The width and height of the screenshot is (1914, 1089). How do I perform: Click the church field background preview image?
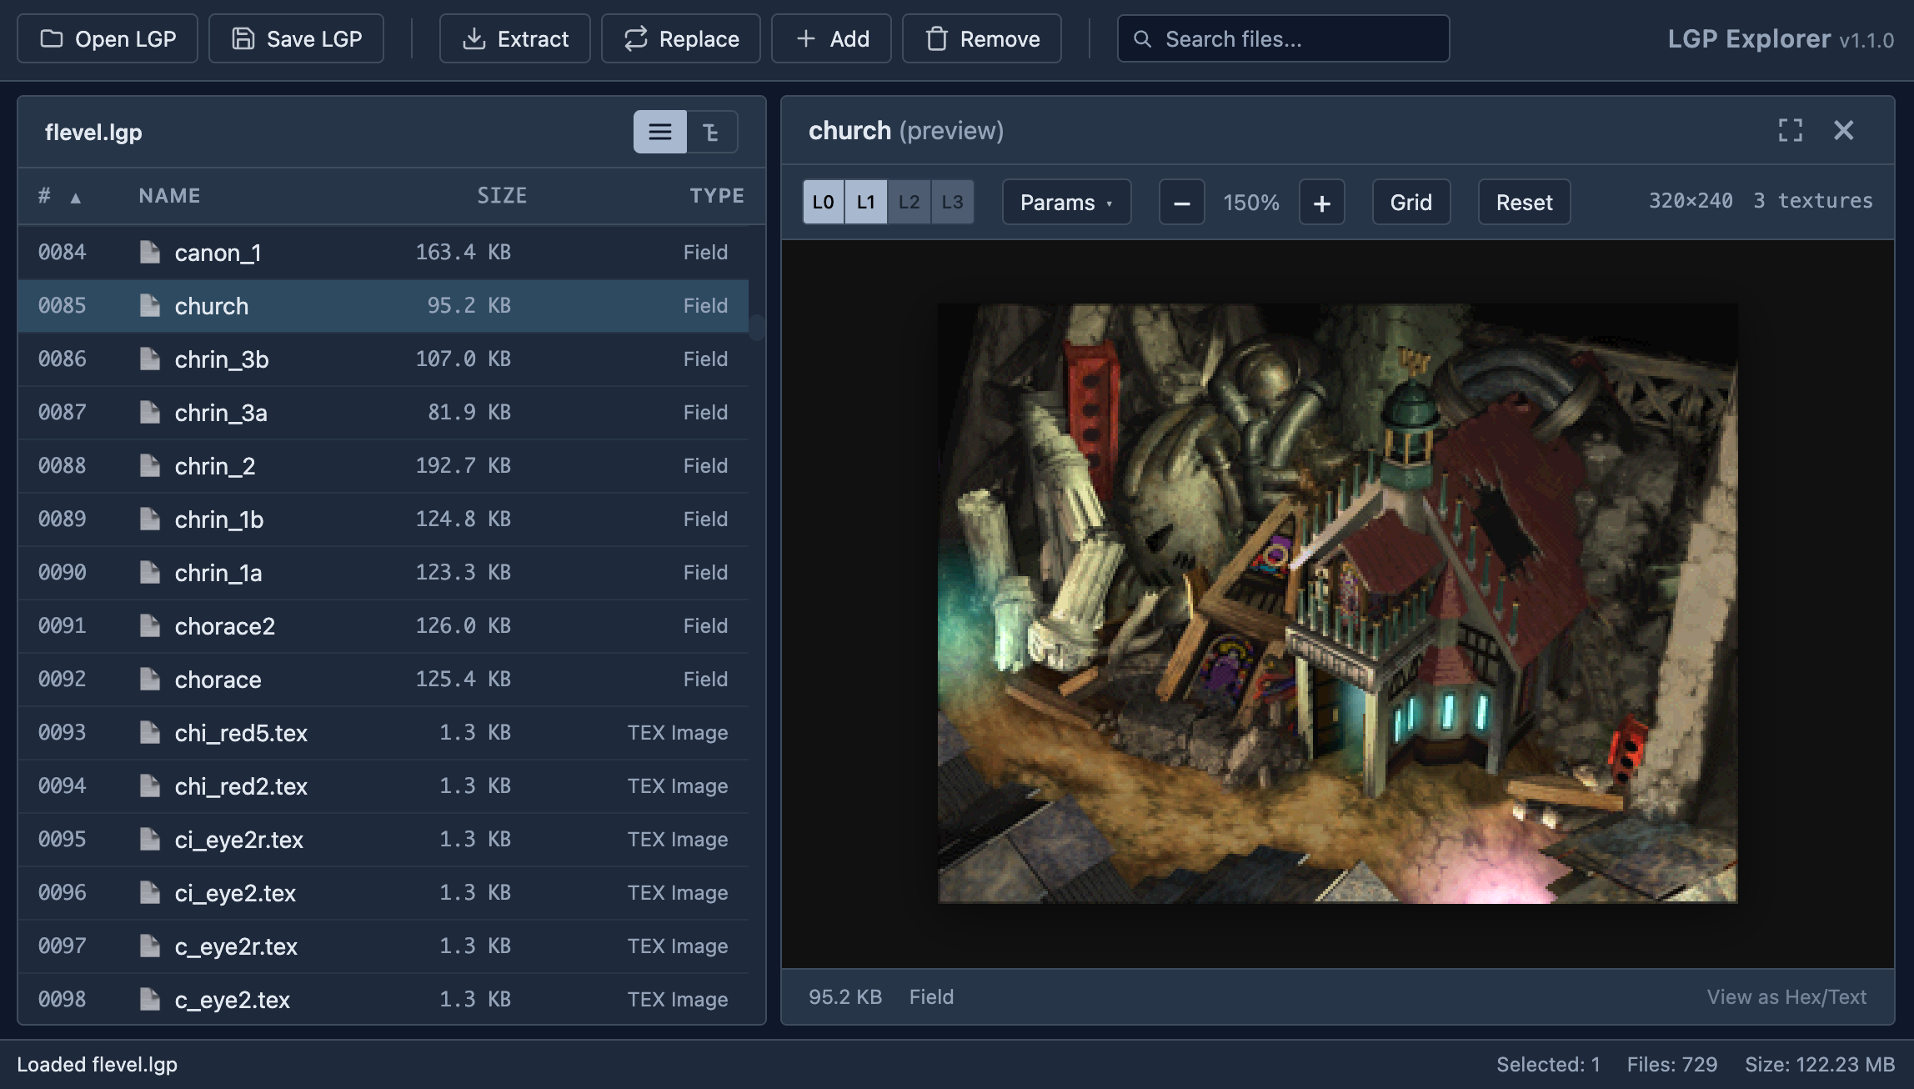1338,603
